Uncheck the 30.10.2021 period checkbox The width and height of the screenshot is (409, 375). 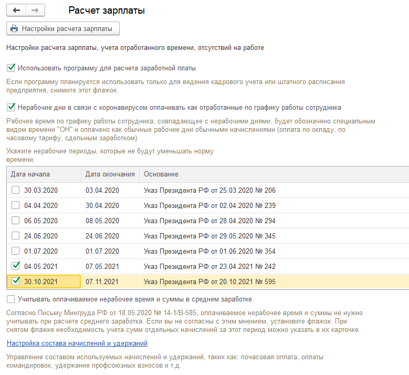[x=16, y=282]
